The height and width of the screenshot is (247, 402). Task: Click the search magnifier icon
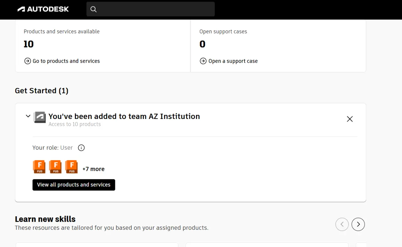point(93,9)
